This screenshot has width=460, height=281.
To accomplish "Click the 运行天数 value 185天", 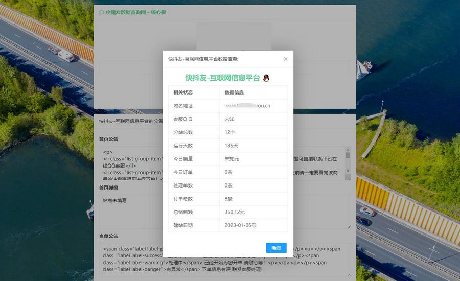I will (231, 146).
